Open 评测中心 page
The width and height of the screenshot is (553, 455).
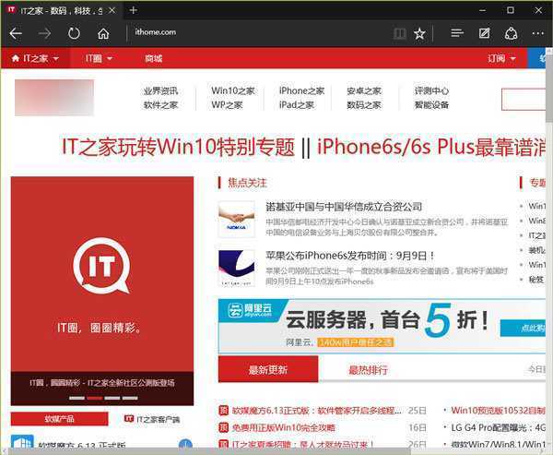431,90
